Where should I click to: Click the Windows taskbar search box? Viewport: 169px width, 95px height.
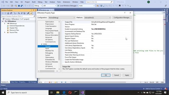tap(27, 93)
